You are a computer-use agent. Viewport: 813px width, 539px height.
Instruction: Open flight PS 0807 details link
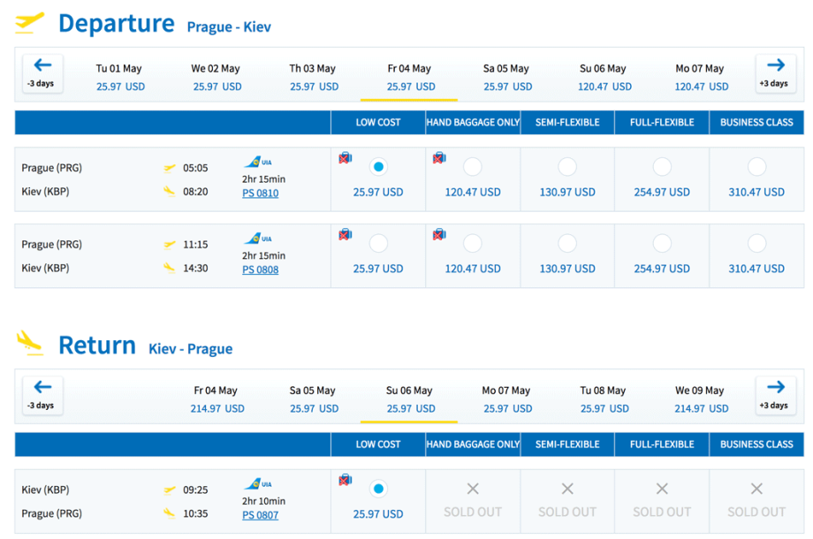[260, 514]
